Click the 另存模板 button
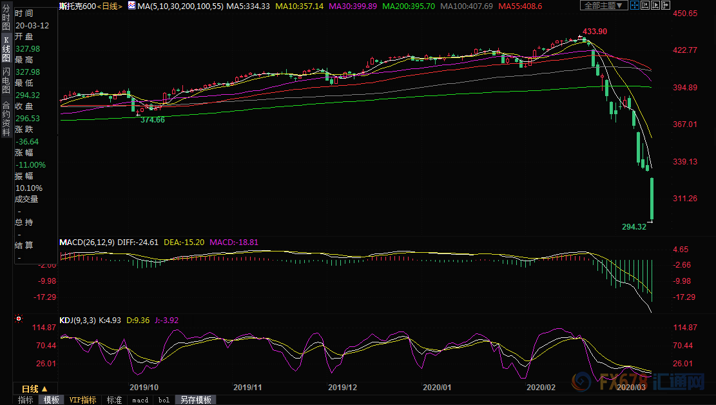Image resolution: width=716 pixels, height=405 pixels. (x=195, y=400)
